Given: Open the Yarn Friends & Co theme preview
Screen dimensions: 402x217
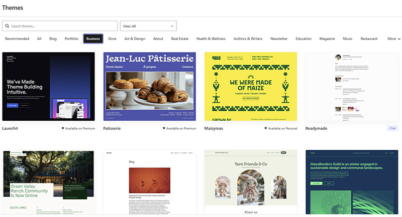Looking at the screenshot, I should (x=251, y=182).
